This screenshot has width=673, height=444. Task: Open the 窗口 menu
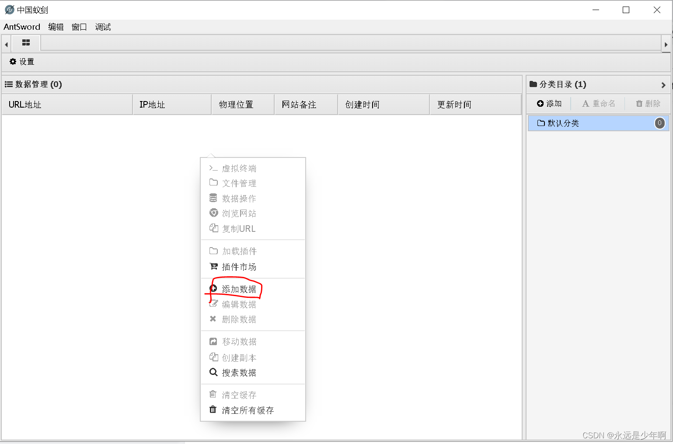(79, 27)
